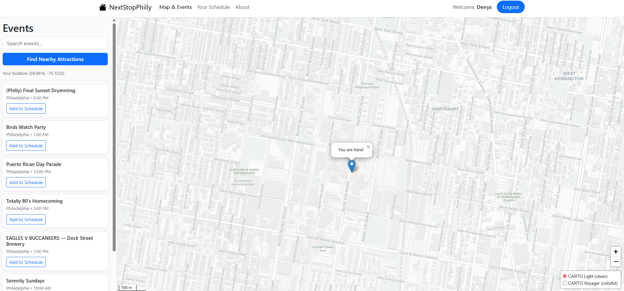The width and height of the screenshot is (624, 291).
Task: Select 'Birds Watch Party' event title
Action: [26, 127]
